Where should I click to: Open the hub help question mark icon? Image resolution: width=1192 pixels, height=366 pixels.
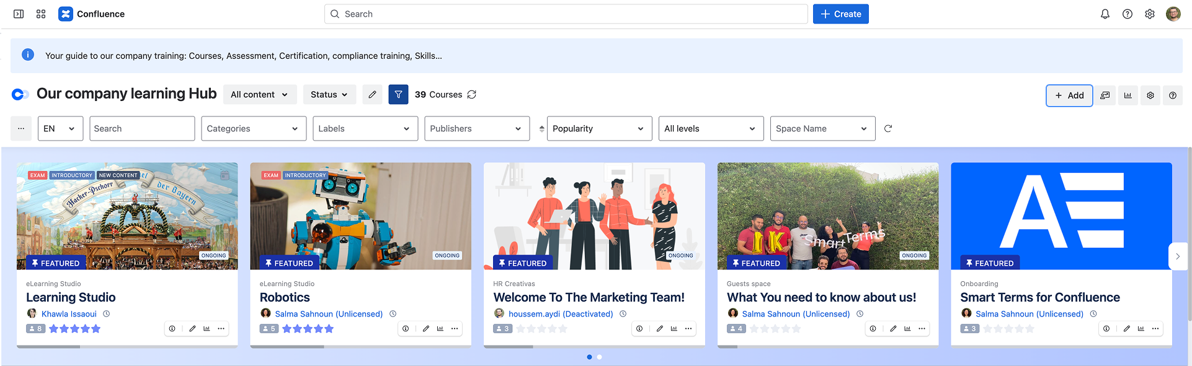[x=1172, y=95]
